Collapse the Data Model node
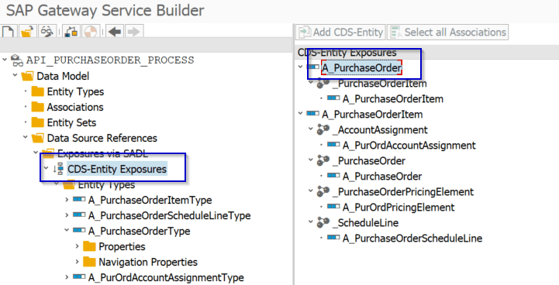 tap(15, 75)
